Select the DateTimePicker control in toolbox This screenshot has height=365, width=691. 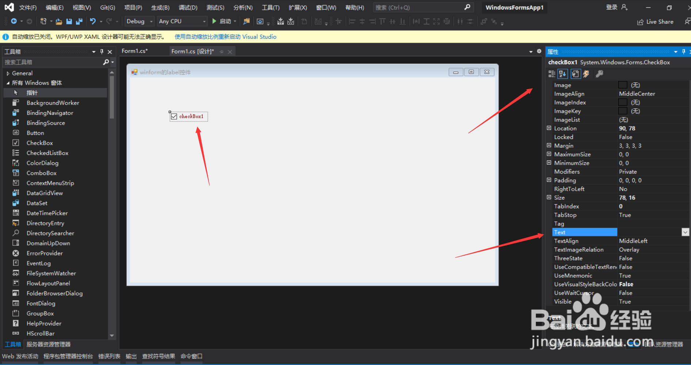47,213
